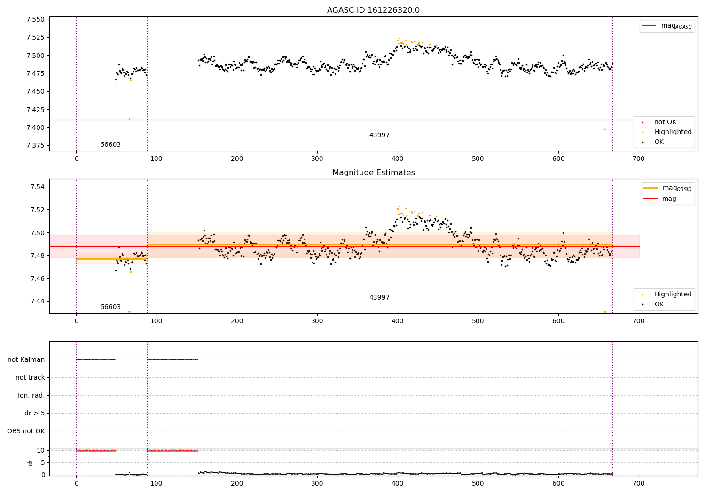The width and height of the screenshot is (705, 494).
Task: Click the red dr segment starting at x=0
Action: coord(96,451)
